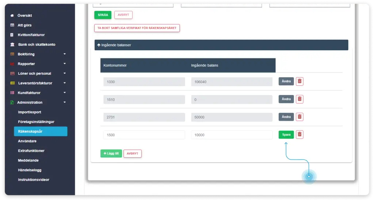Expand the Bokföring submenu arrow
Screen dimensions: 374x201
tap(65, 54)
